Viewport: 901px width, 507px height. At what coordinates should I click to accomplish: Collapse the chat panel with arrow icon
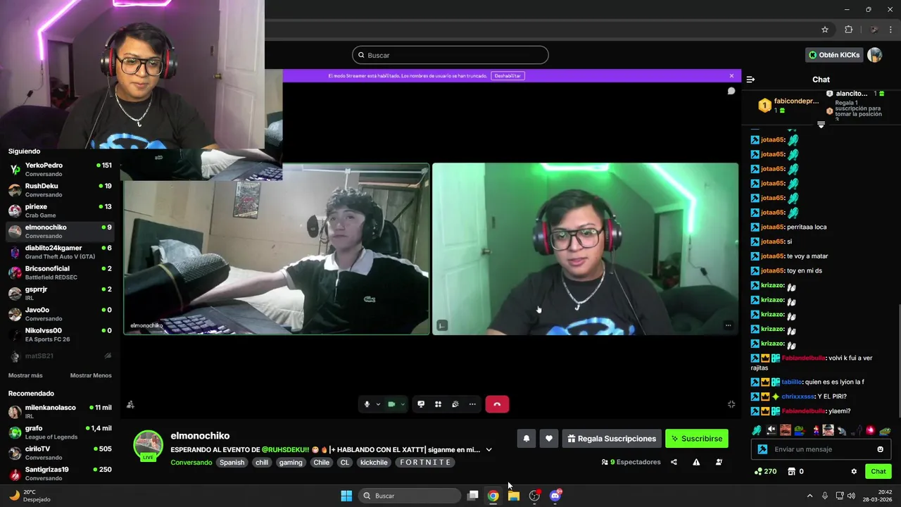pyautogui.click(x=750, y=80)
